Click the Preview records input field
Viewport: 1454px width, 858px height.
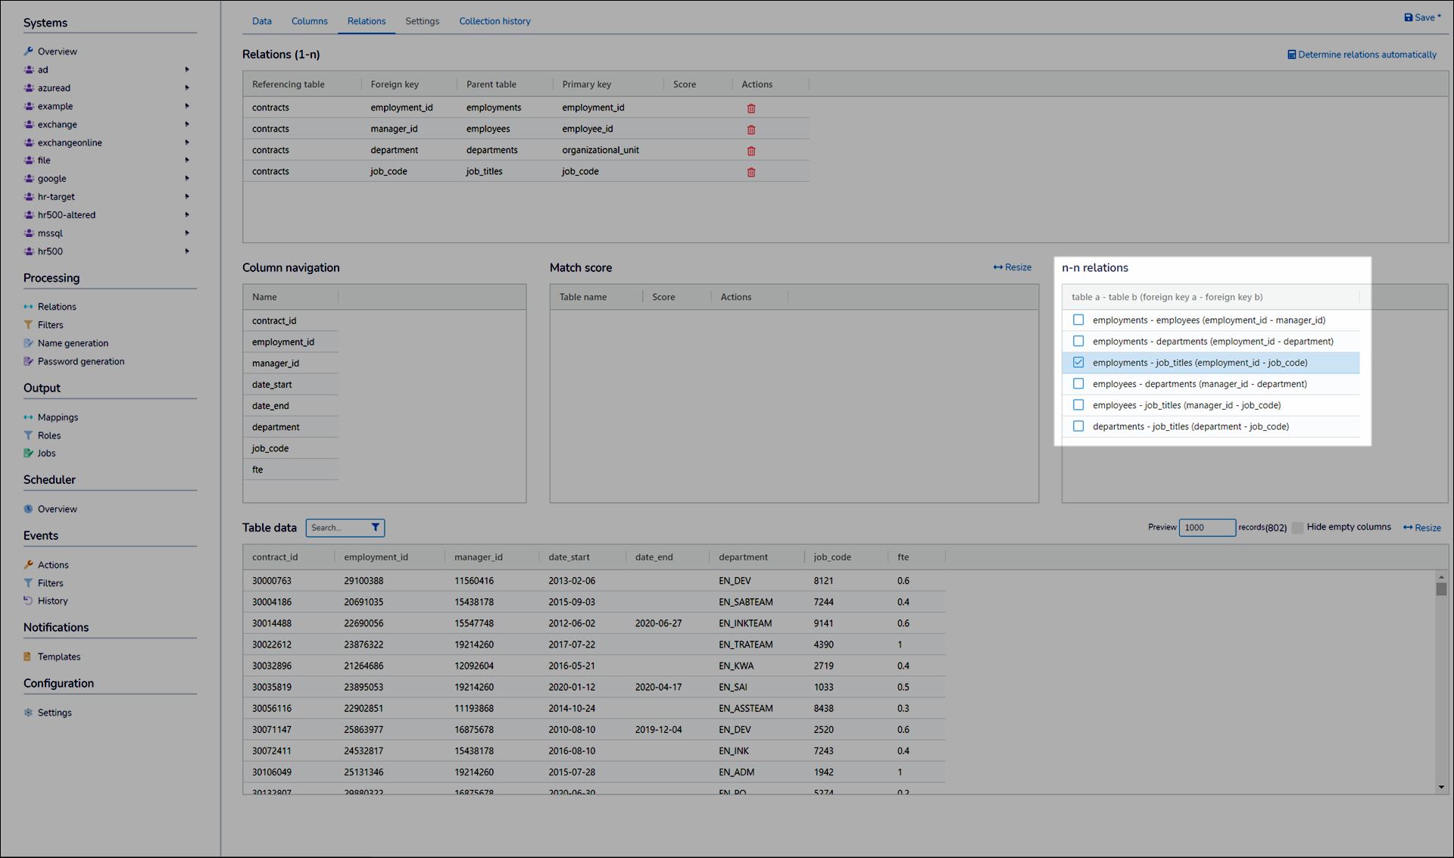1206,528
